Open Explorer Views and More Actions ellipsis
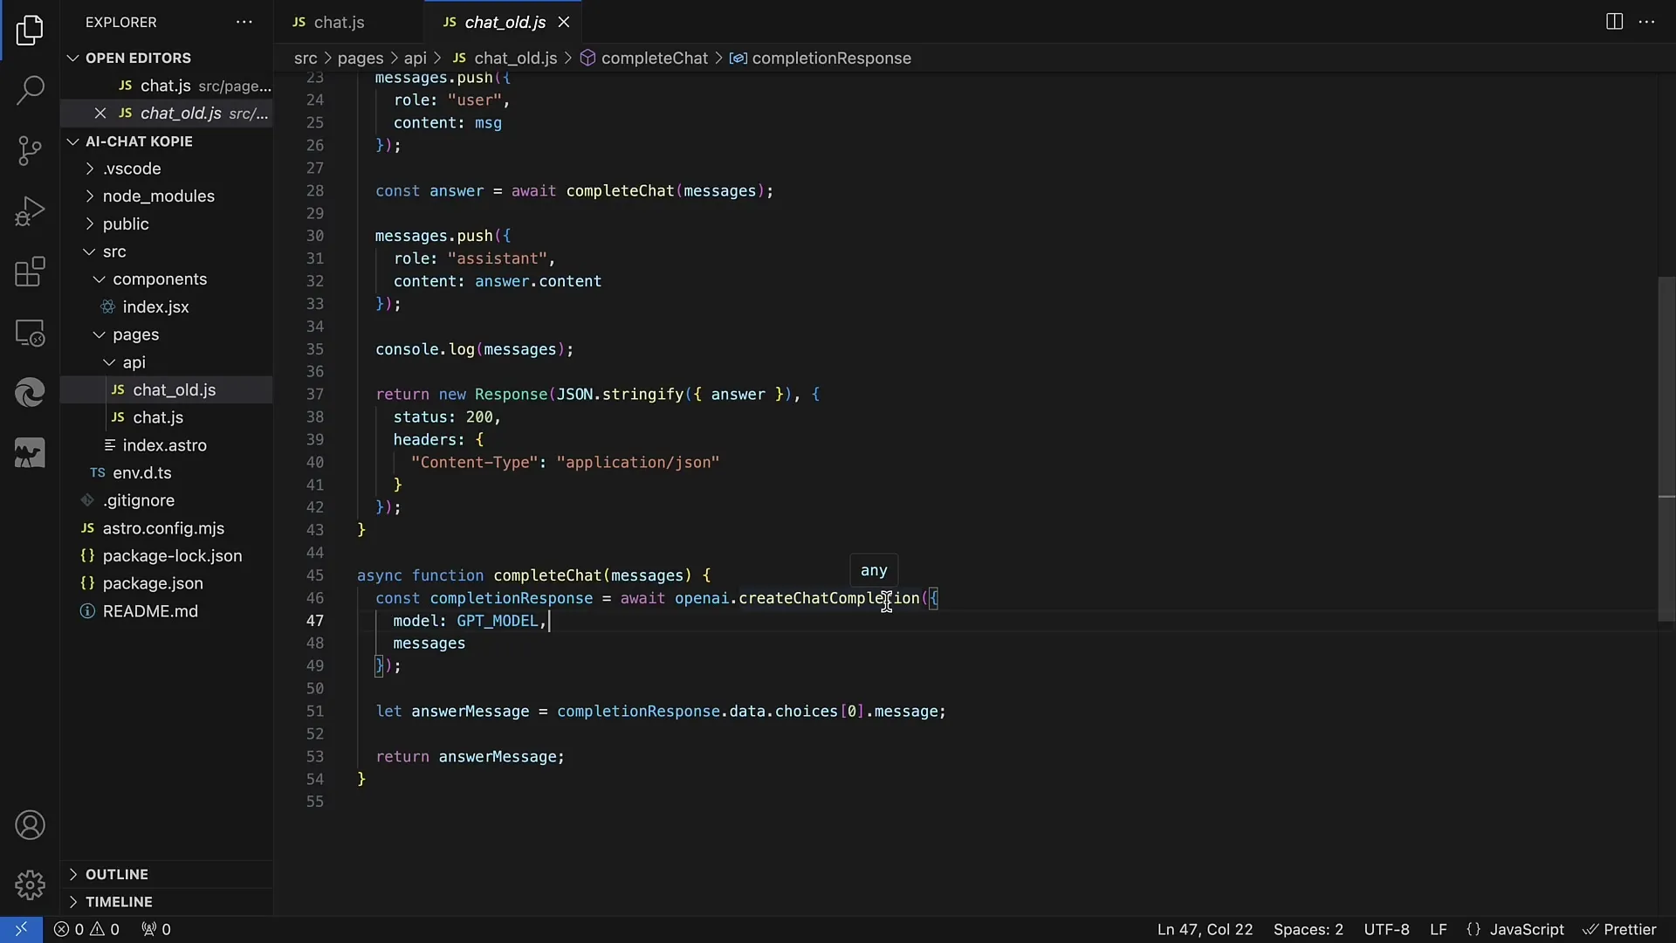Viewport: 1676px width, 943px height. click(244, 22)
